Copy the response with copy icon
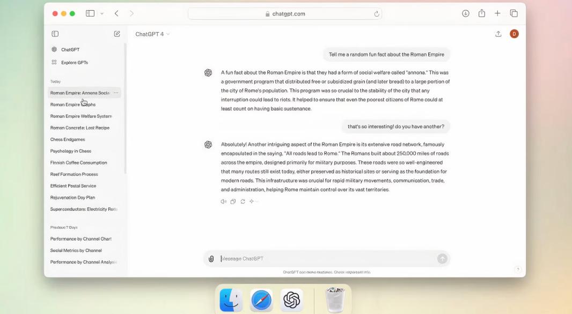 (x=233, y=201)
